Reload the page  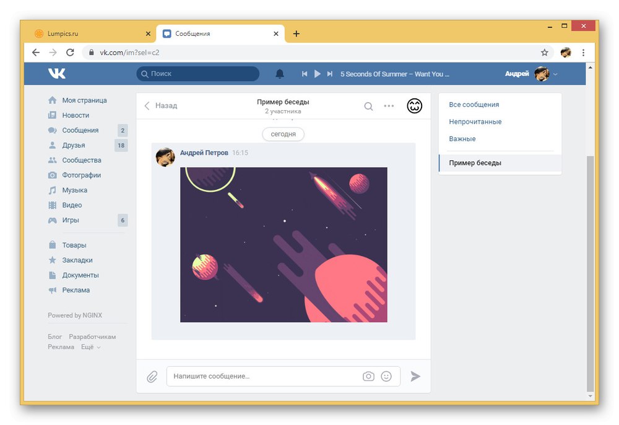pyautogui.click(x=70, y=52)
